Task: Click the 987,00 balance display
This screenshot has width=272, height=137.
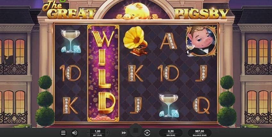Action: coord(200,133)
